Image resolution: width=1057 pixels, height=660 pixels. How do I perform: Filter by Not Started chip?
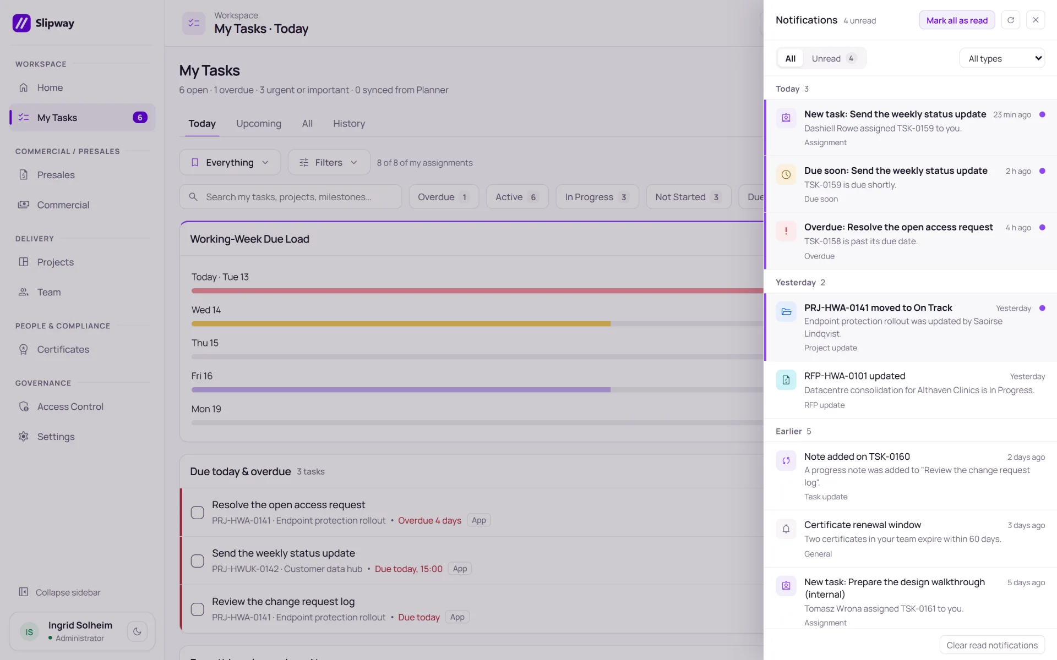(x=688, y=197)
